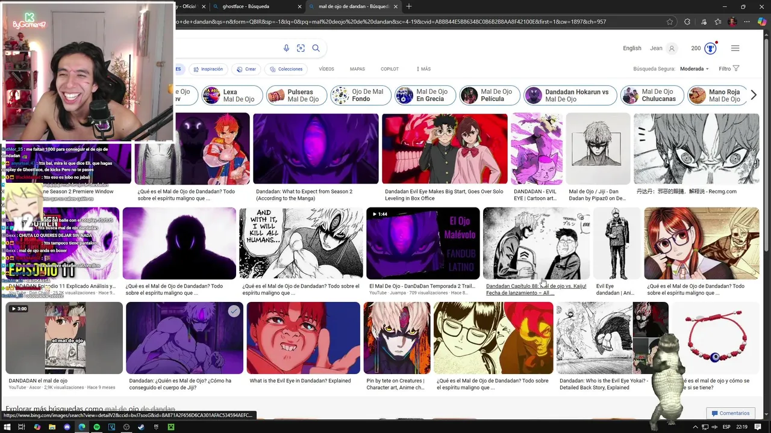771x433 pixels.
Task: Open Búsqueda Segura Moderada dropdown
Action: pos(695,69)
